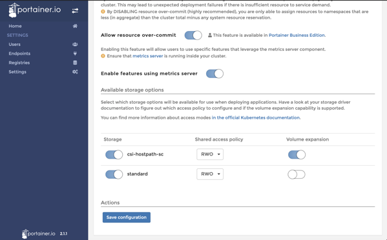Click the Registries database icon
The height and width of the screenshot is (240, 387).
[75, 63]
